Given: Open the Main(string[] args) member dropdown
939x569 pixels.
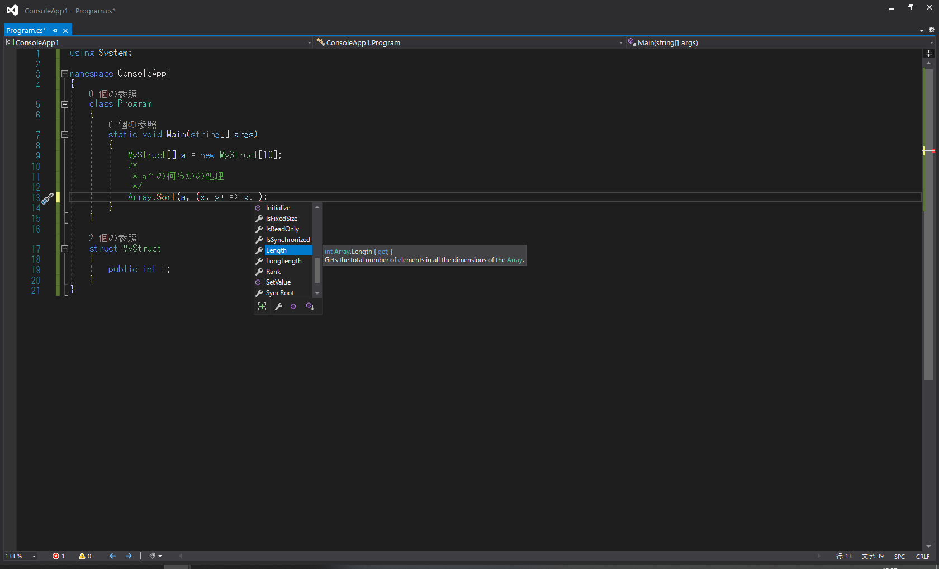Looking at the screenshot, I should point(780,42).
